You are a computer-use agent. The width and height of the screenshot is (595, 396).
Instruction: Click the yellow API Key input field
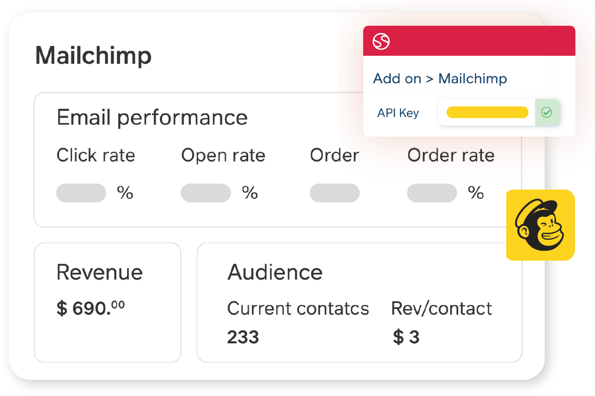point(487,113)
